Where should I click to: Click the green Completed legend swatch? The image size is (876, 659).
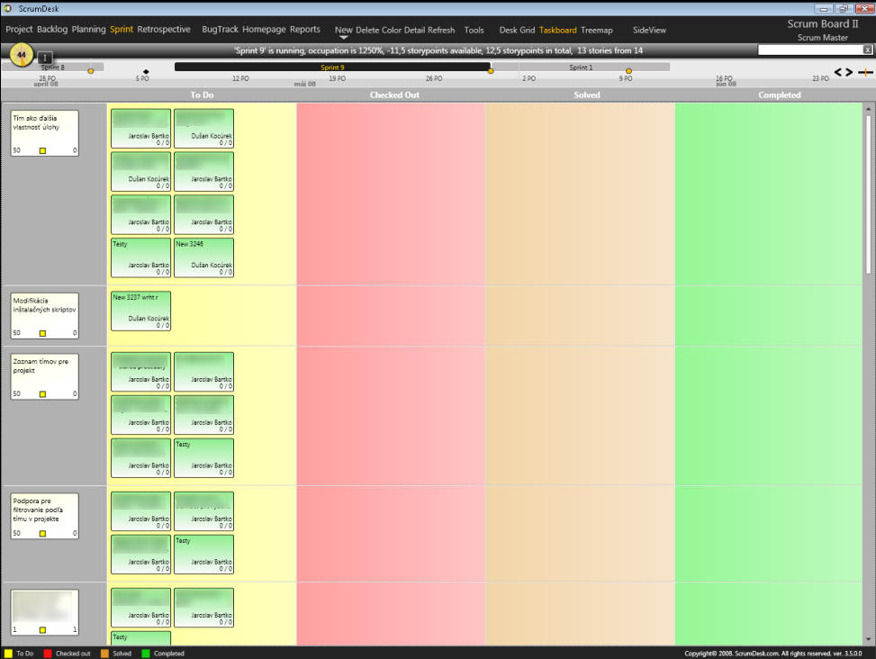pyautogui.click(x=146, y=654)
